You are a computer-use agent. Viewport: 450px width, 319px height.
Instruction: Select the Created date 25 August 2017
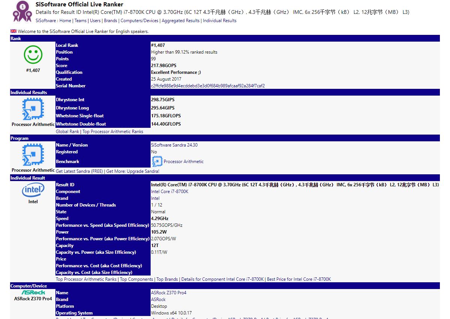click(166, 79)
